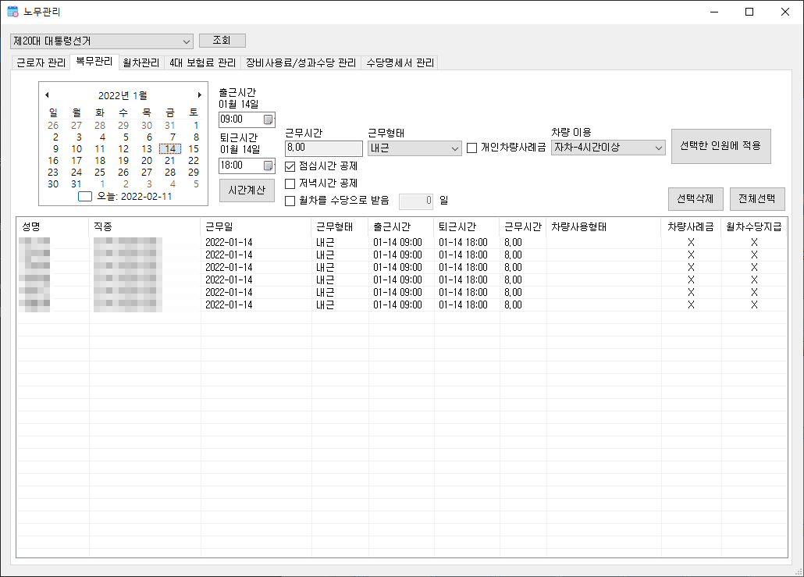Screen dimensions: 804x577
Task: Click 2022년 1월 calendar title
Action: (123, 95)
